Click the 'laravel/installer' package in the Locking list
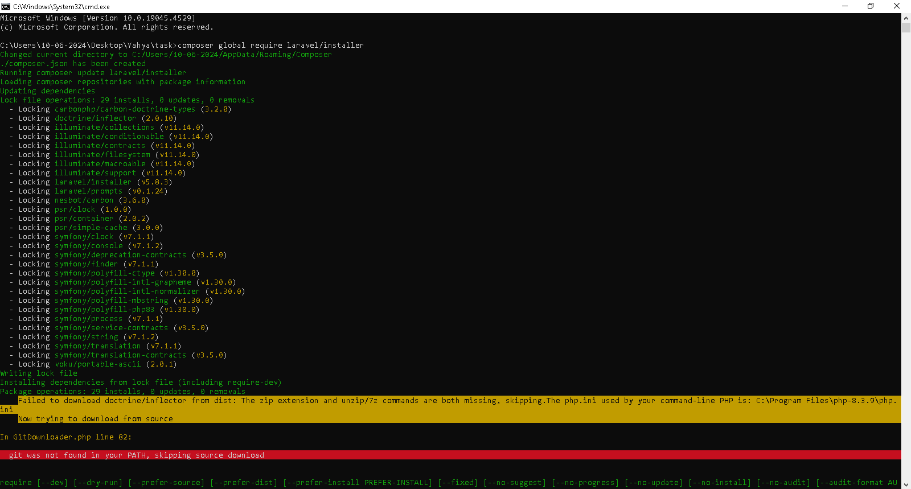This screenshot has width=911, height=489. (x=93, y=182)
